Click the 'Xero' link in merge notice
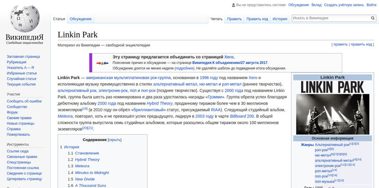This screenshot has width=379, height=188. [x=229, y=57]
